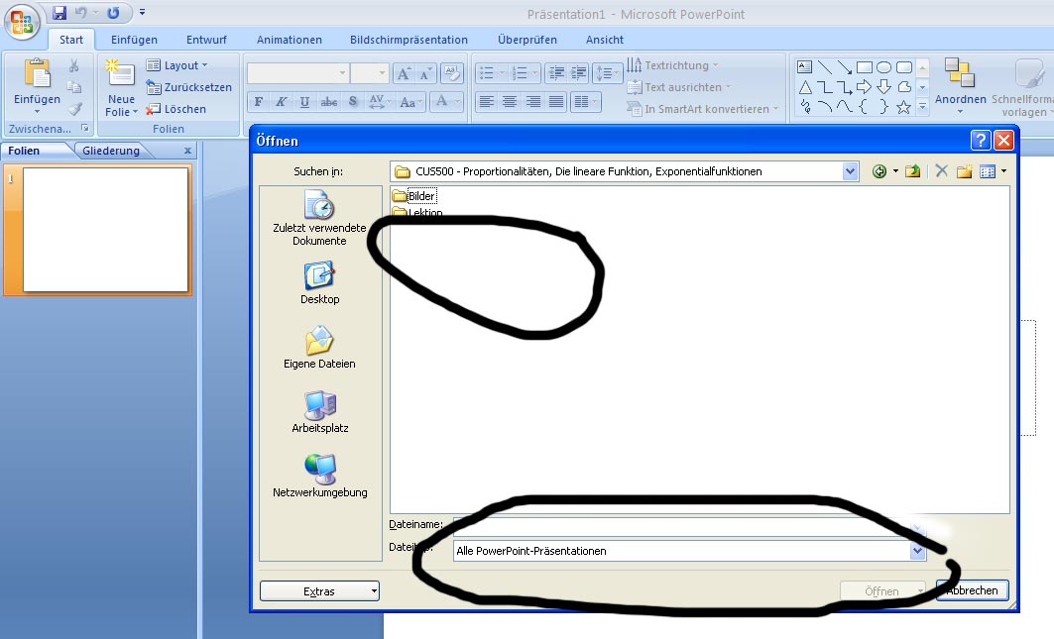Viewport: 1054px width, 639px height.
Task: Click the Office button in PowerPoint
Action: point(22,22)
